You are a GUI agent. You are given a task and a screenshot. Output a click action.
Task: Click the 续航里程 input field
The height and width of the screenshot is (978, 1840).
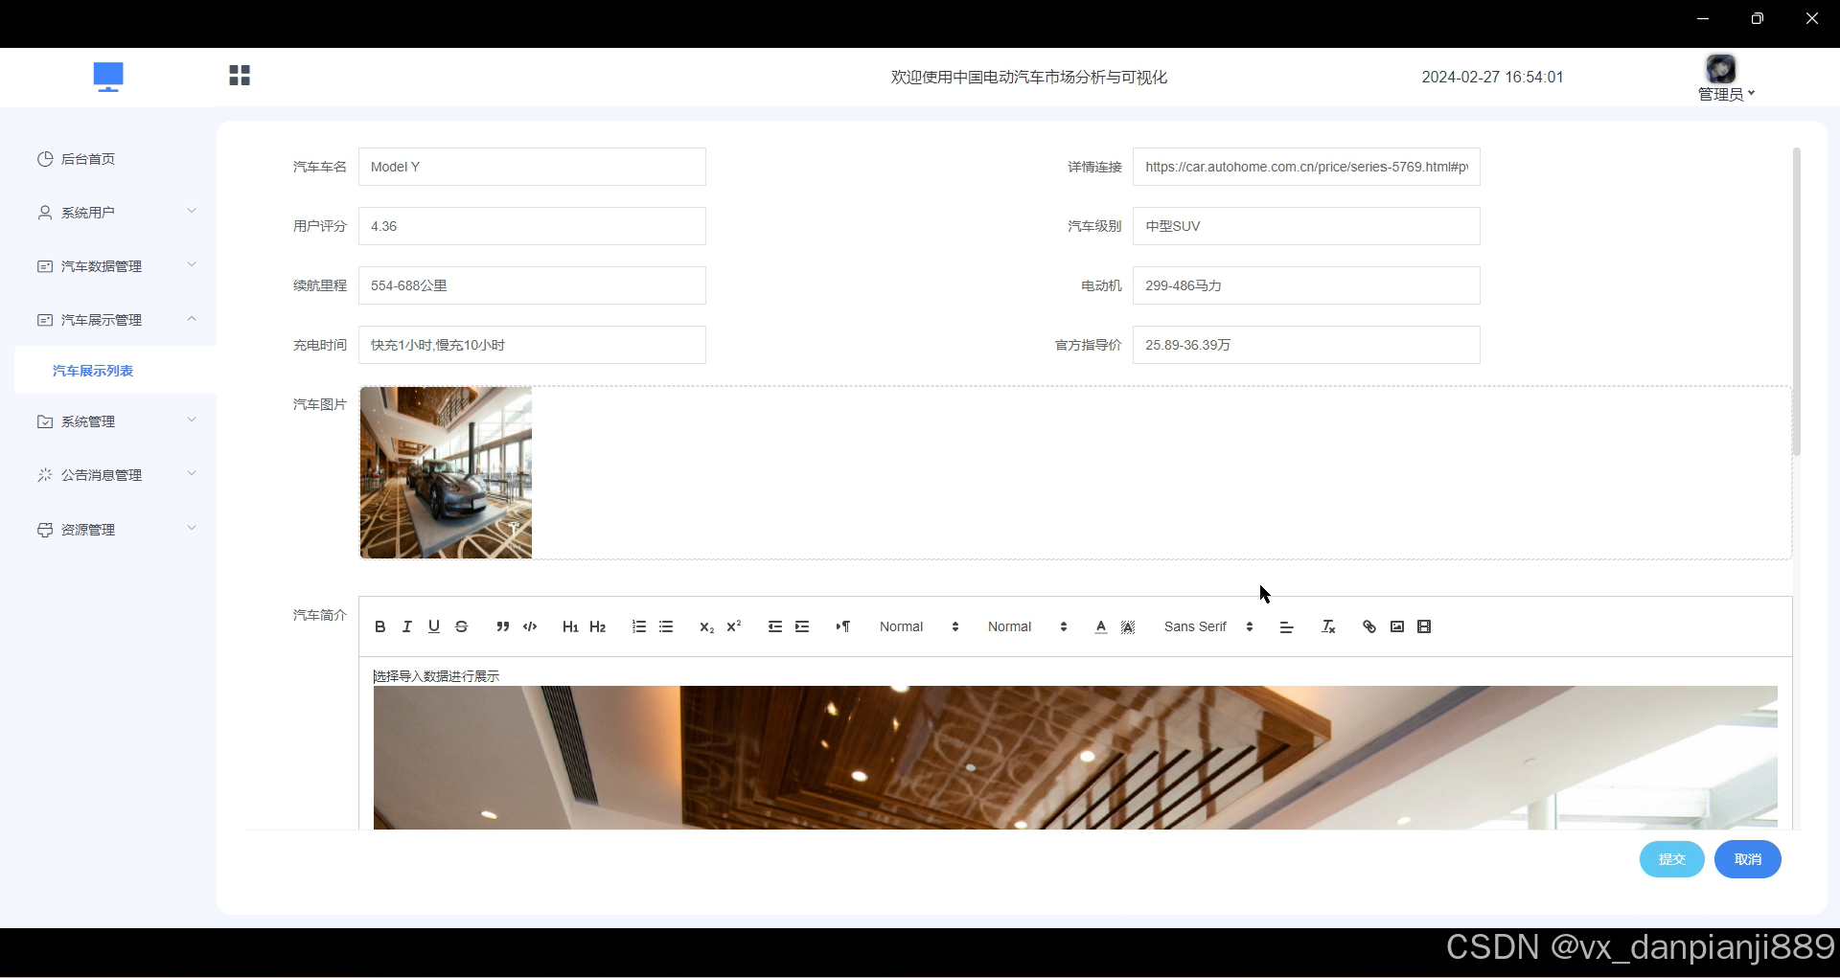click(x=532, y=285)
